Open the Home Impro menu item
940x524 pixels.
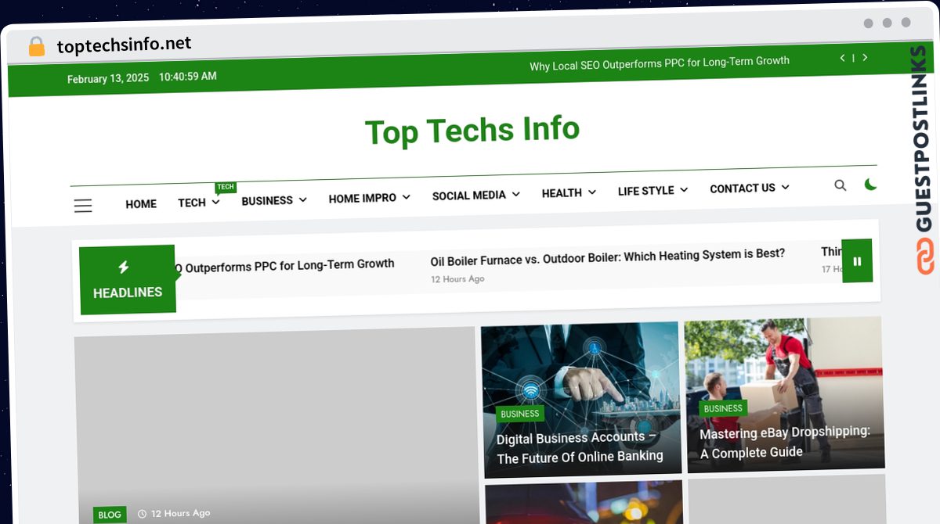362,199
